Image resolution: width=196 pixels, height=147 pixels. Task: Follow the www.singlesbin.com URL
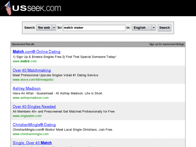[x=27, y=116]
